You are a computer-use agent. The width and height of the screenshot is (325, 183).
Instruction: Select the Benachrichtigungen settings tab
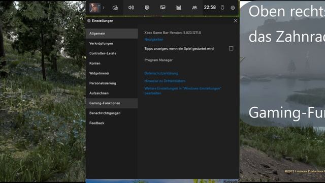[112, 113]
